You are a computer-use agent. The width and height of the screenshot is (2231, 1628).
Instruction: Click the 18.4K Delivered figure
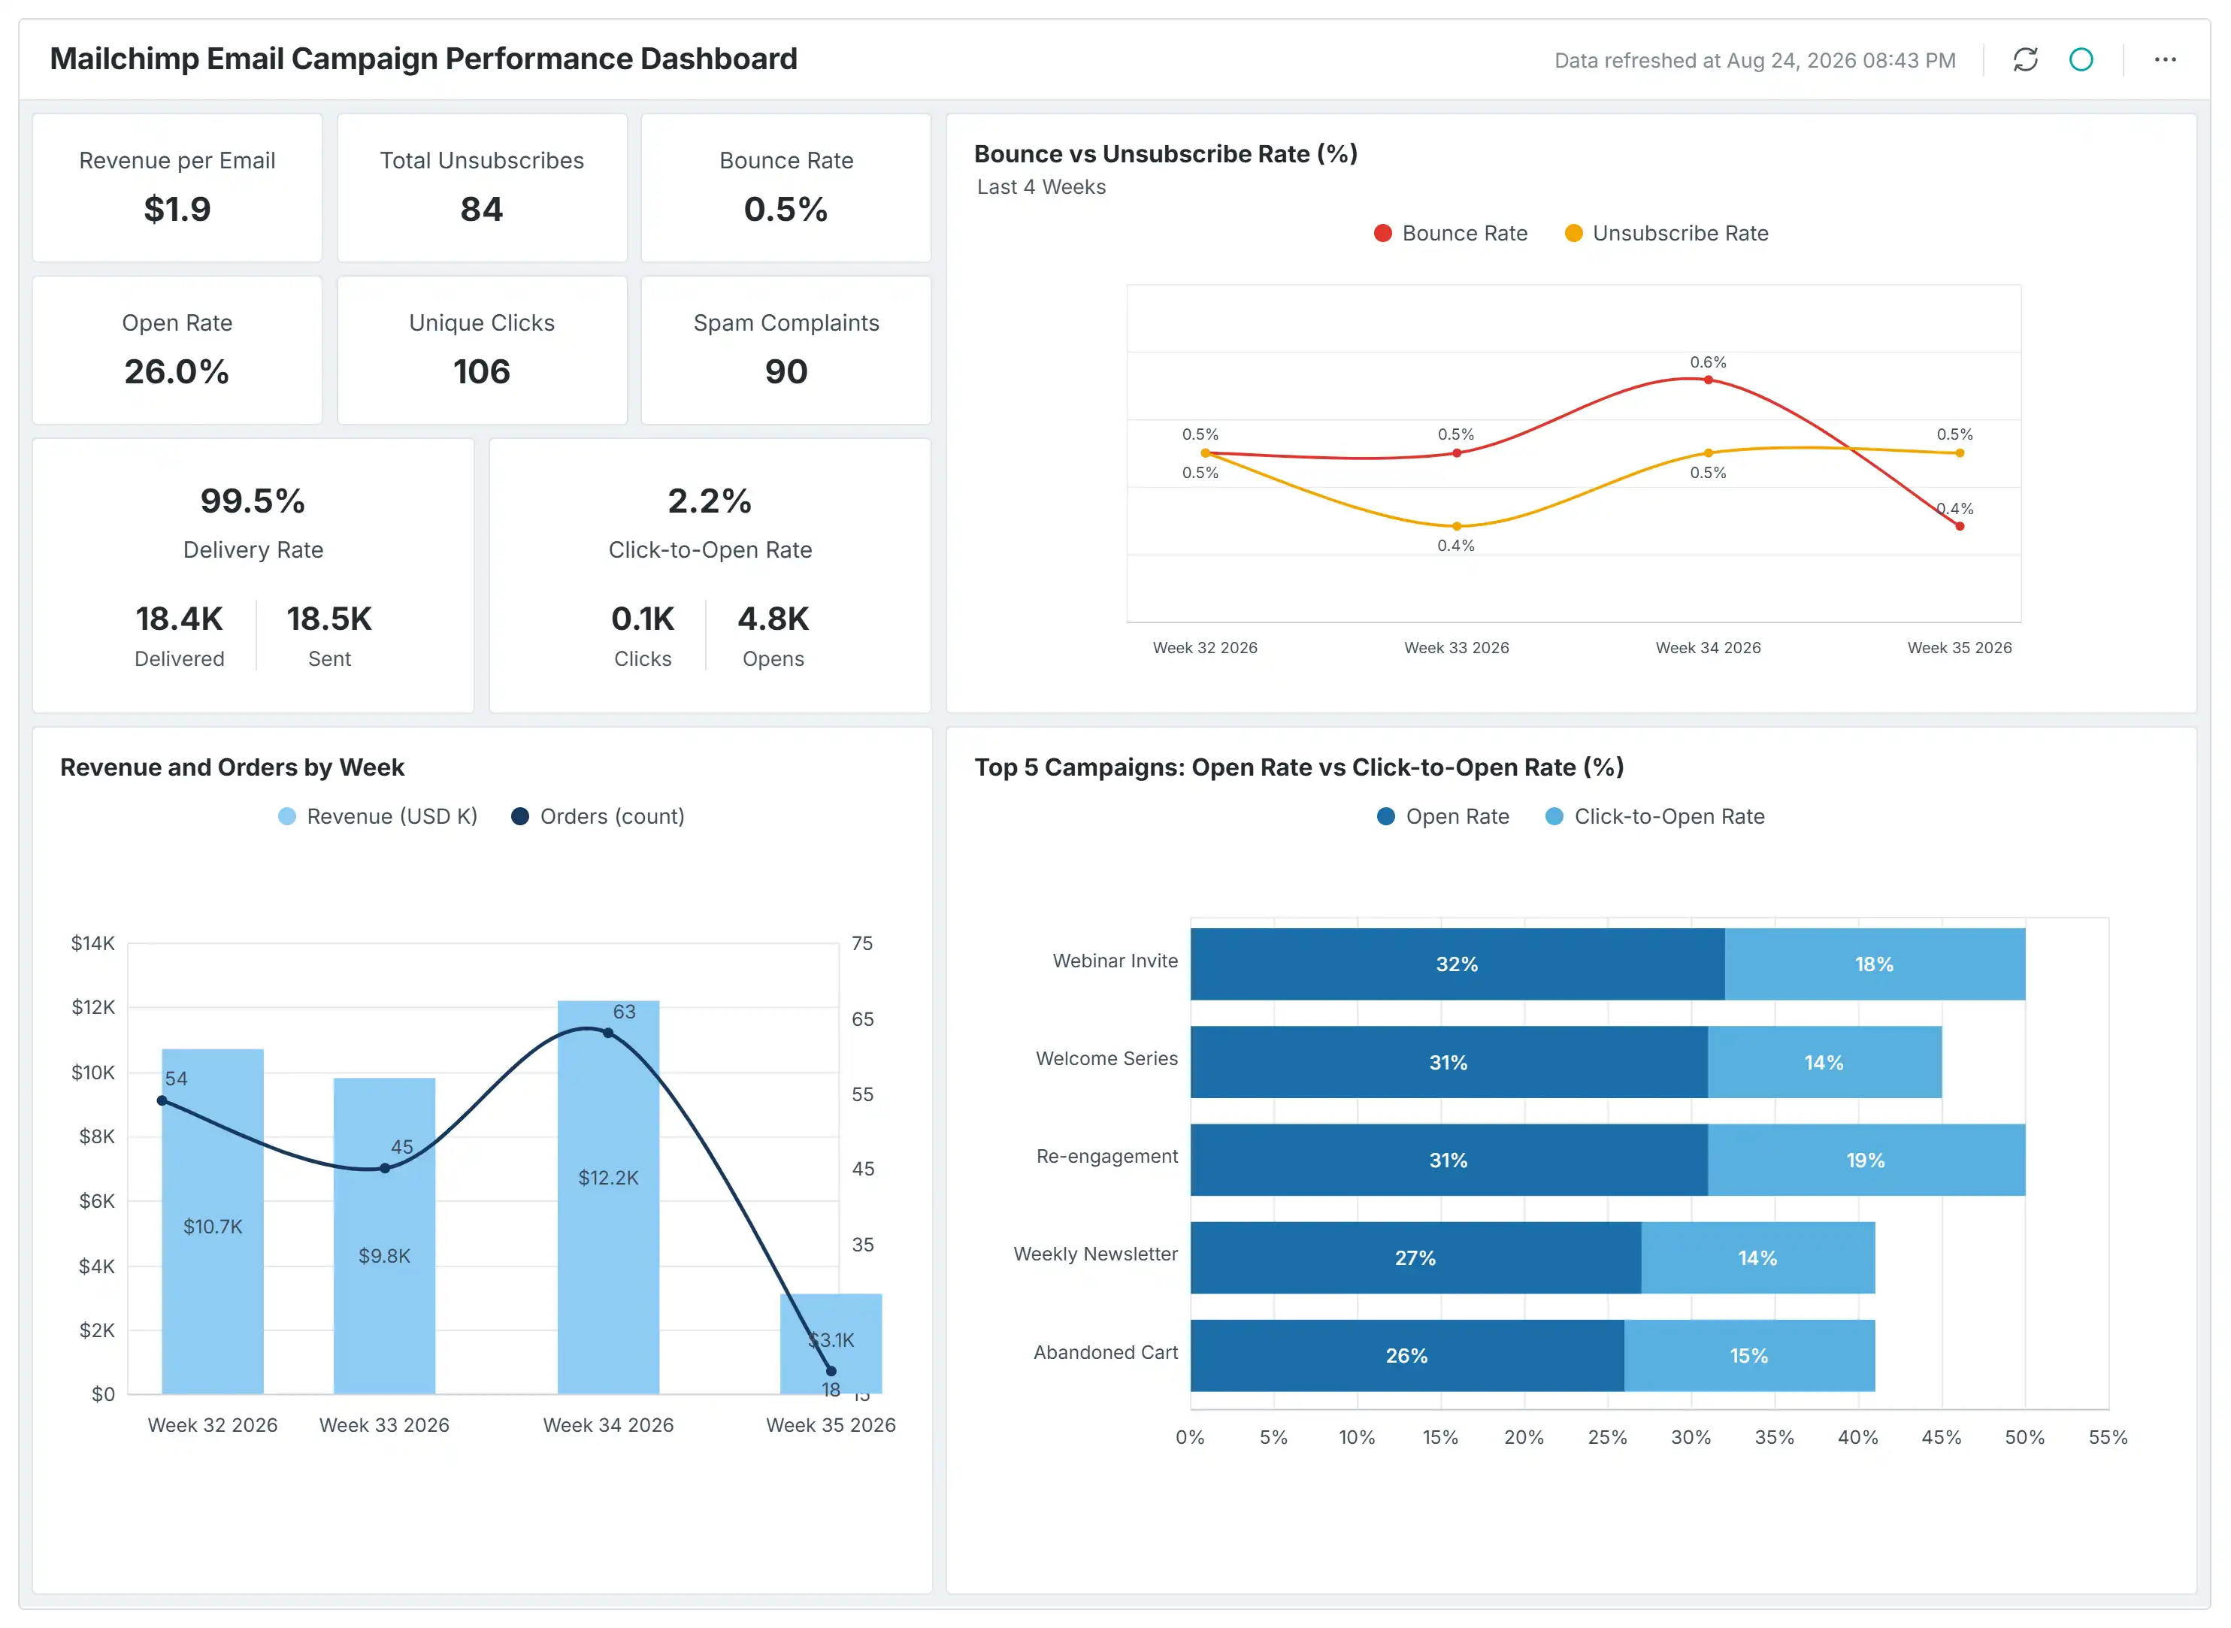pyautogui.click(x=180, y=619)
